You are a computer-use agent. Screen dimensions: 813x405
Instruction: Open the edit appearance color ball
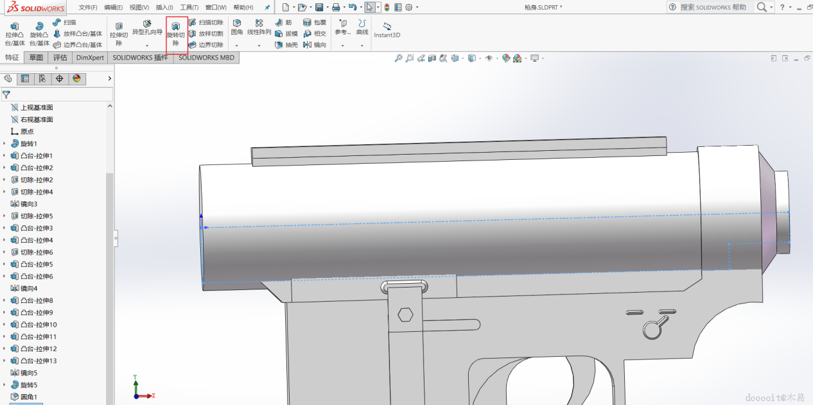coord(507,58)
